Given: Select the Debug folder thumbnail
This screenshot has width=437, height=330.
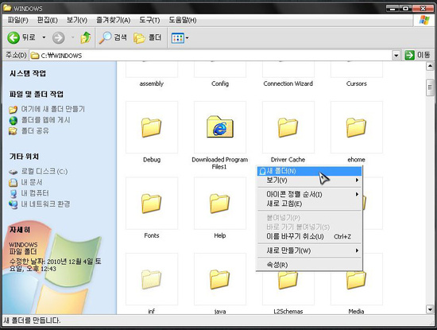Looking at the screenshot, I should [152, 127].
